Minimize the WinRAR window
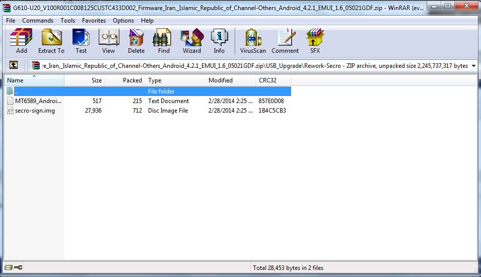The image size is (481, 277). click(434, 6)
